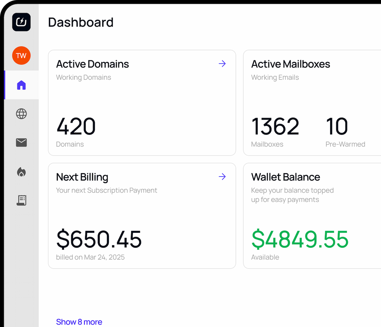Image resolution: width=381 pixels, height=327 pixels.
Task: Open the app logo at top of sidebar
Action: coord(21,22)
